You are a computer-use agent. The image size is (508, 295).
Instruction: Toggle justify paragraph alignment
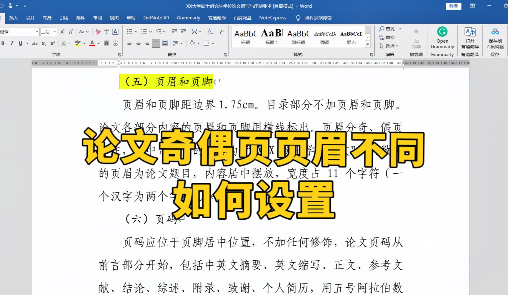[156, 43]
